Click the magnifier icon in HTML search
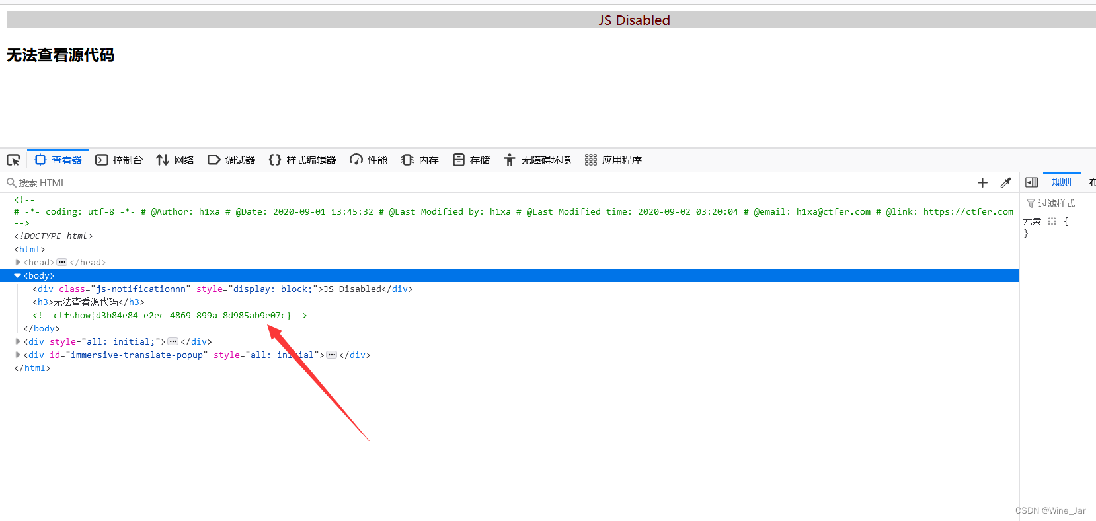Viewport: 1096px width, 521px height. coord(11,183)
